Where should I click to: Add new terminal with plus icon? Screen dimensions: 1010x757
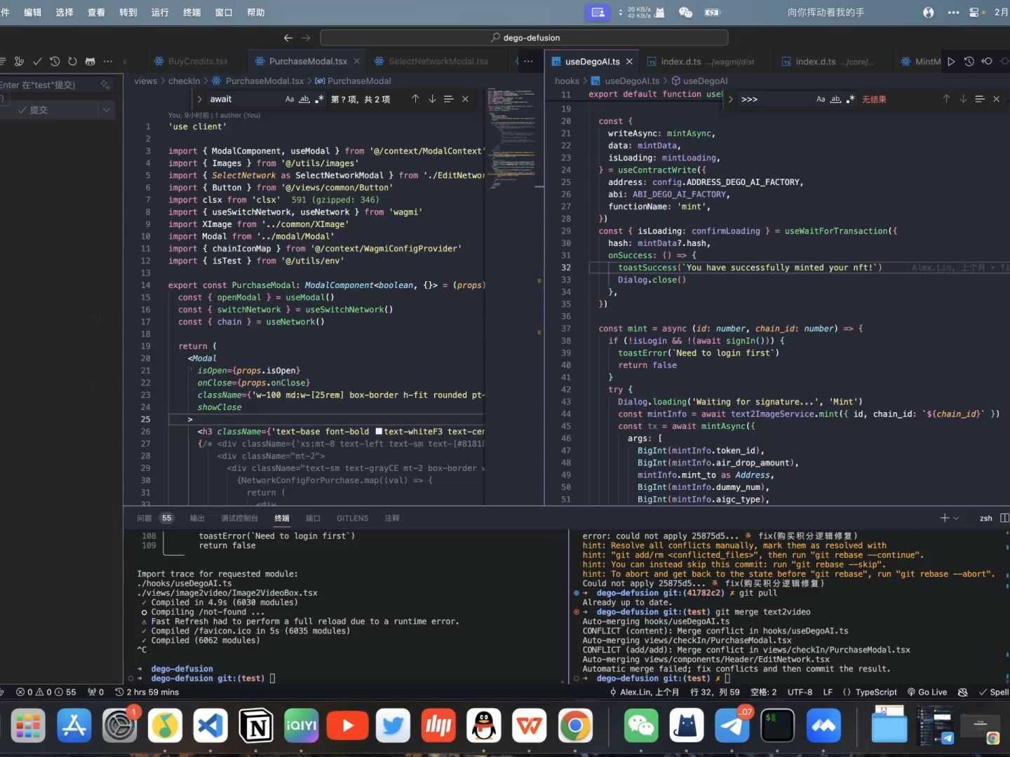(944, 518)
